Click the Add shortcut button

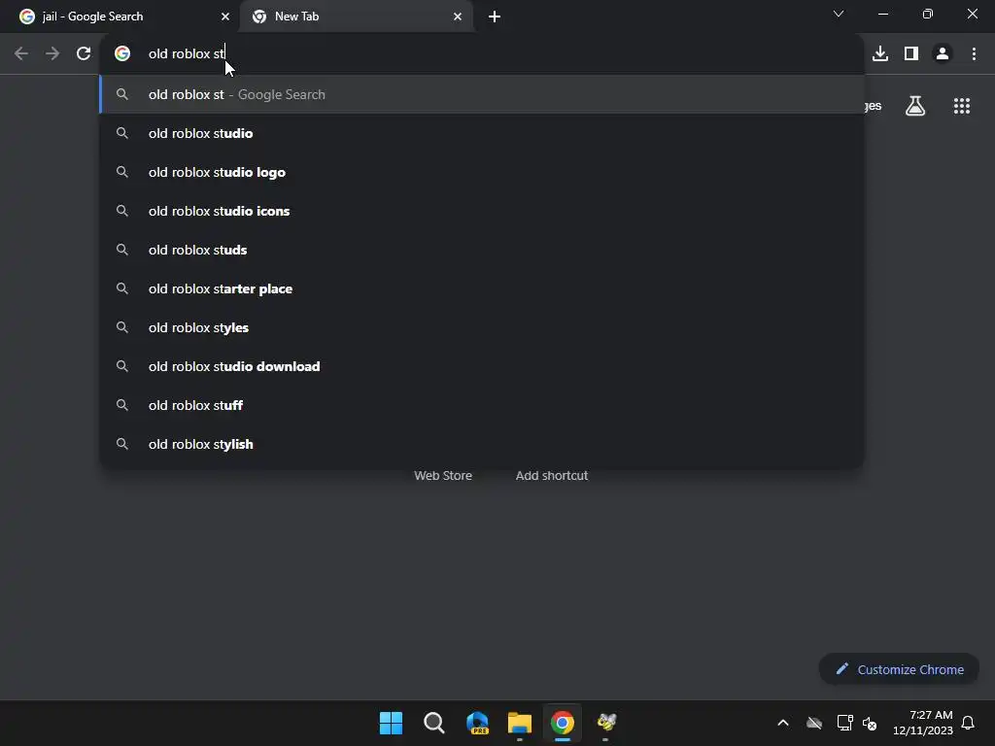point(552,476)
